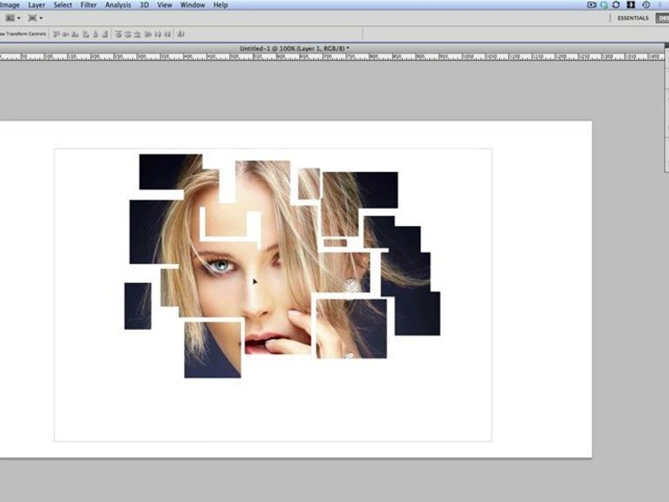Screen dimensions: 669x502
Task: Click the Show Transform Controls label
Action: (23, 33)
